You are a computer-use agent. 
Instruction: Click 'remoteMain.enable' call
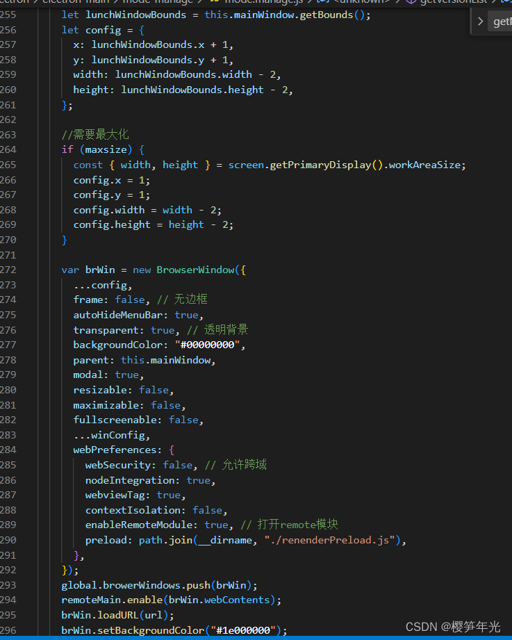click(x=112, y=600)
